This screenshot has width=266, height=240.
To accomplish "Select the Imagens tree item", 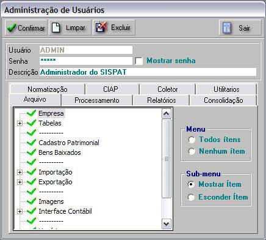I will 51,201.
